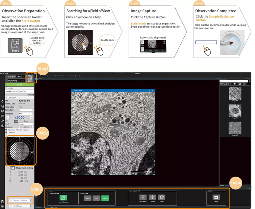Screen dimensions: 255x209
Task: Decrease the Defocus value
Action: [x=20, y=127]
